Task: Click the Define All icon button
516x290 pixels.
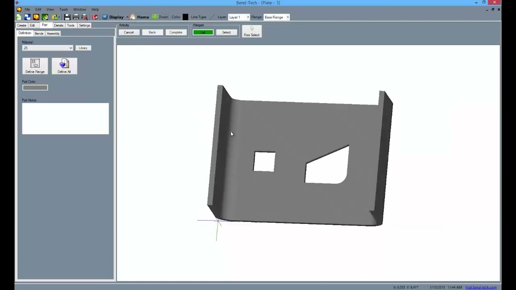Action: [64, 66]
